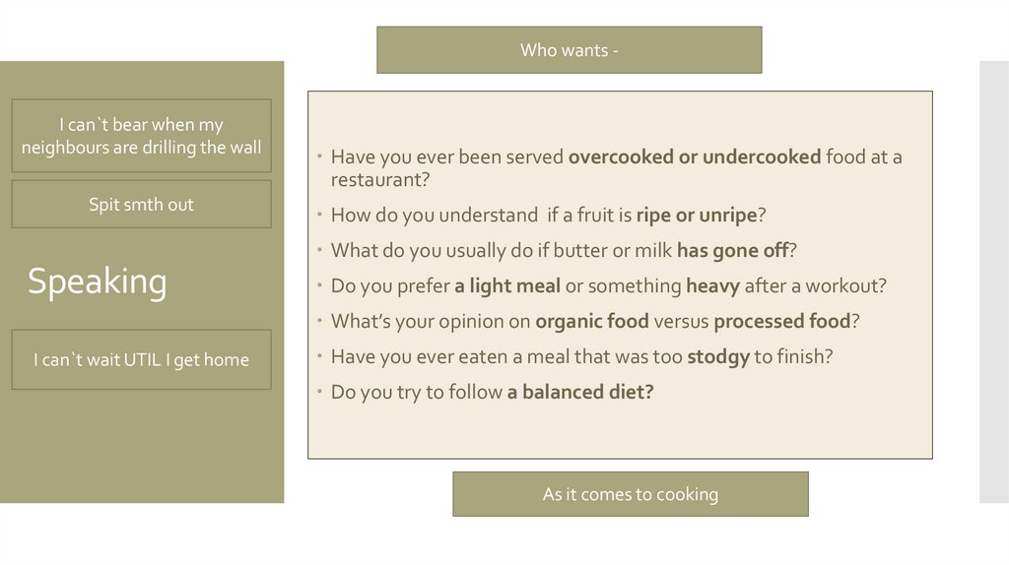Click the word "versus" in the organic food question
The height and width of the screenshot is (565, 1009).
(x=681, y=322)
